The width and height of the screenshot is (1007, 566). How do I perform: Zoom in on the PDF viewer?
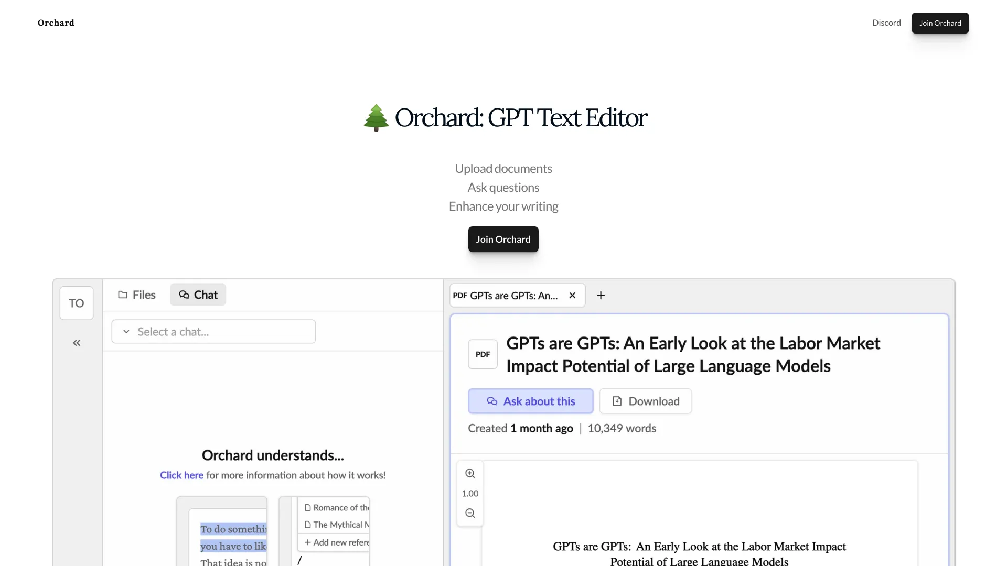pos(470,473)
